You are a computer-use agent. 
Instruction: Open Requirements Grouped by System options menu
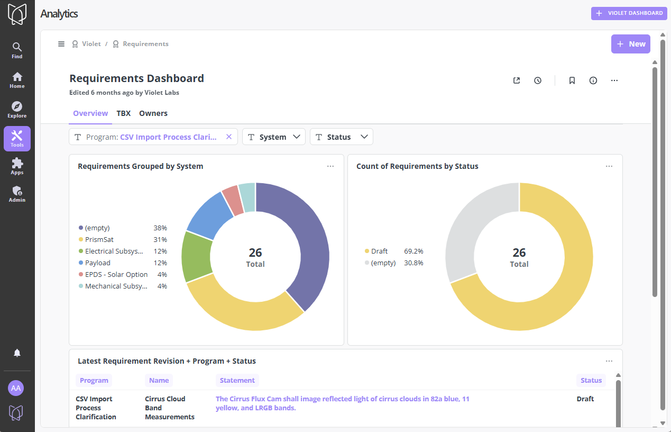pyautogui.click(x=330, y=166)
